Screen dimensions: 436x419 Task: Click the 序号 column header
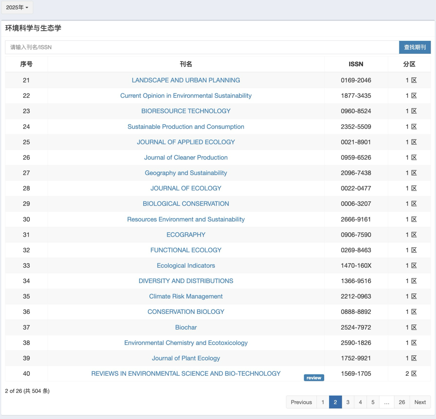tap(26, 64)
